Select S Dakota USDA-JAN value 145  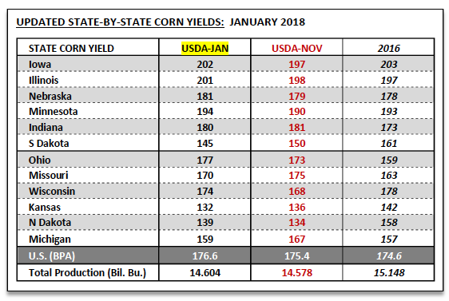click(205, 143)
